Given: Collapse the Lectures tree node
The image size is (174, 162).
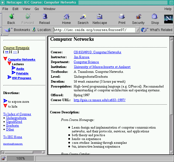Looking at the screenshot, I should 10,63.
